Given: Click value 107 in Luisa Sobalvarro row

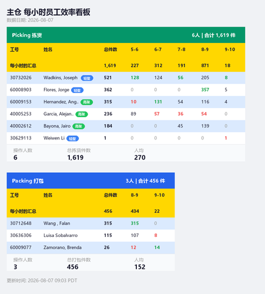Looking at the screenshot, I should [135, 235].
